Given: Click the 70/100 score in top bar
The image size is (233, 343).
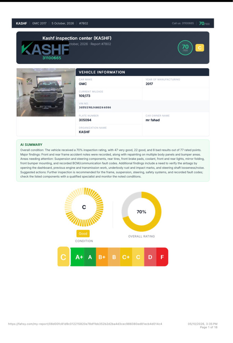Looking at the screenshot, I should pyautogui.click(x=204, y=23).
